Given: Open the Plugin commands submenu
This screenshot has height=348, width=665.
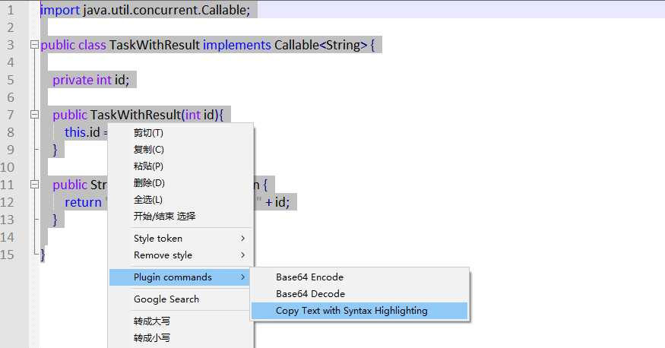Looking at the screenshot, I should (173, 277).
